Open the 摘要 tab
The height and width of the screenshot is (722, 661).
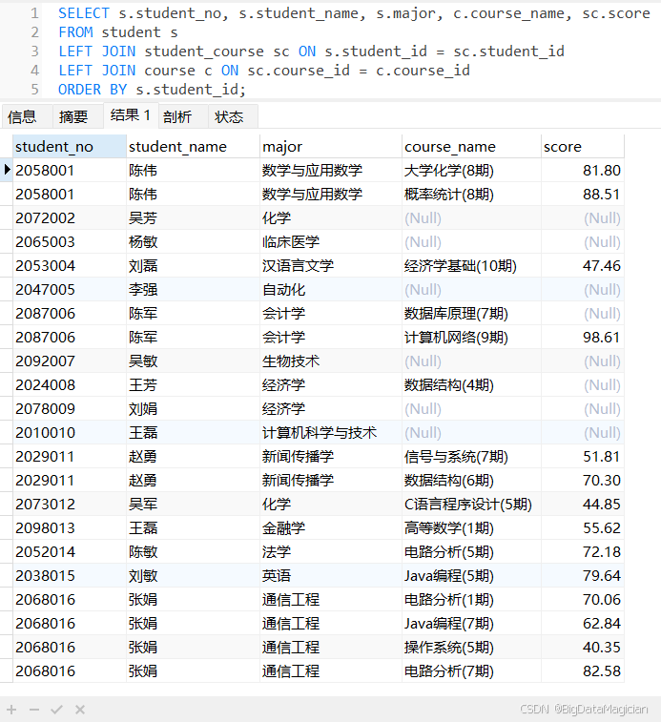(73, 117)
